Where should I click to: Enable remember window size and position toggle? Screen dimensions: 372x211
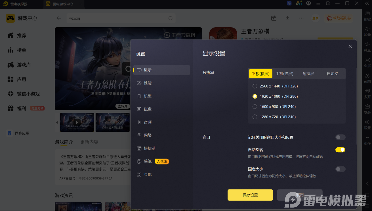click(340, 137)
